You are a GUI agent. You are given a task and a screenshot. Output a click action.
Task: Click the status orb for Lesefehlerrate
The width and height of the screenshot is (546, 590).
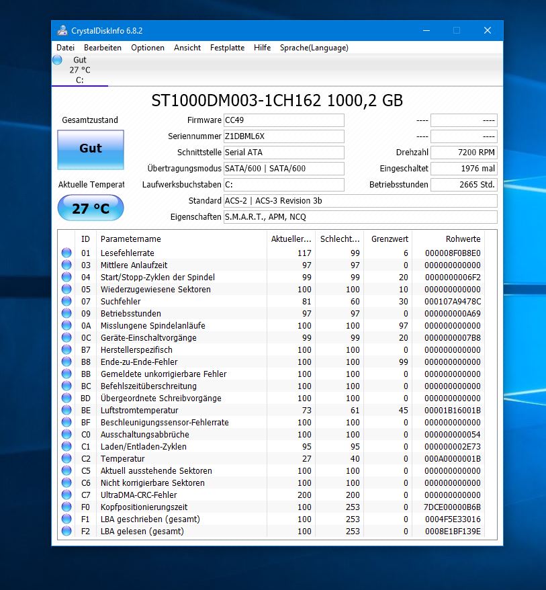point(66,253)
